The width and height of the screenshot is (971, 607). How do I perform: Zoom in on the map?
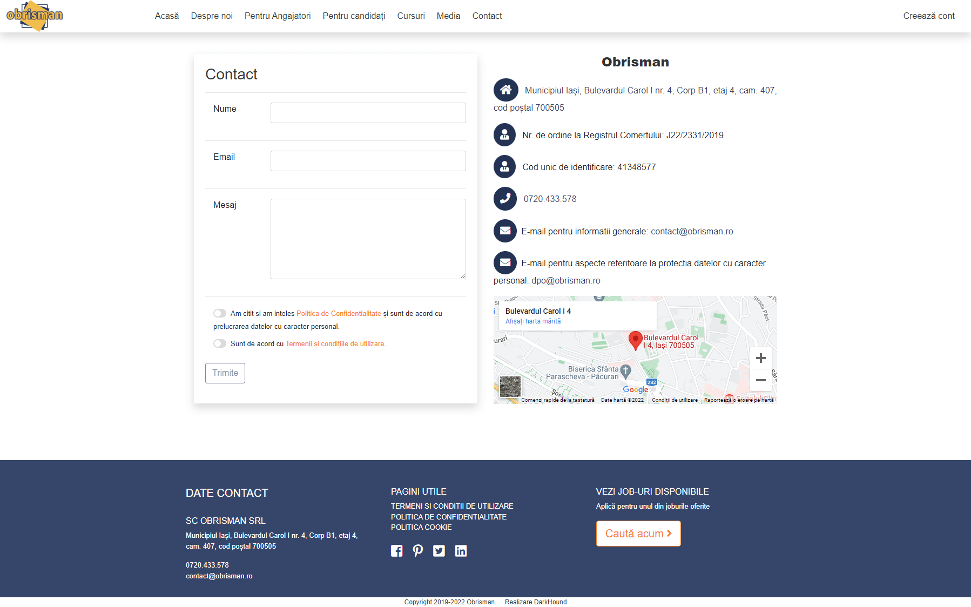761,358
